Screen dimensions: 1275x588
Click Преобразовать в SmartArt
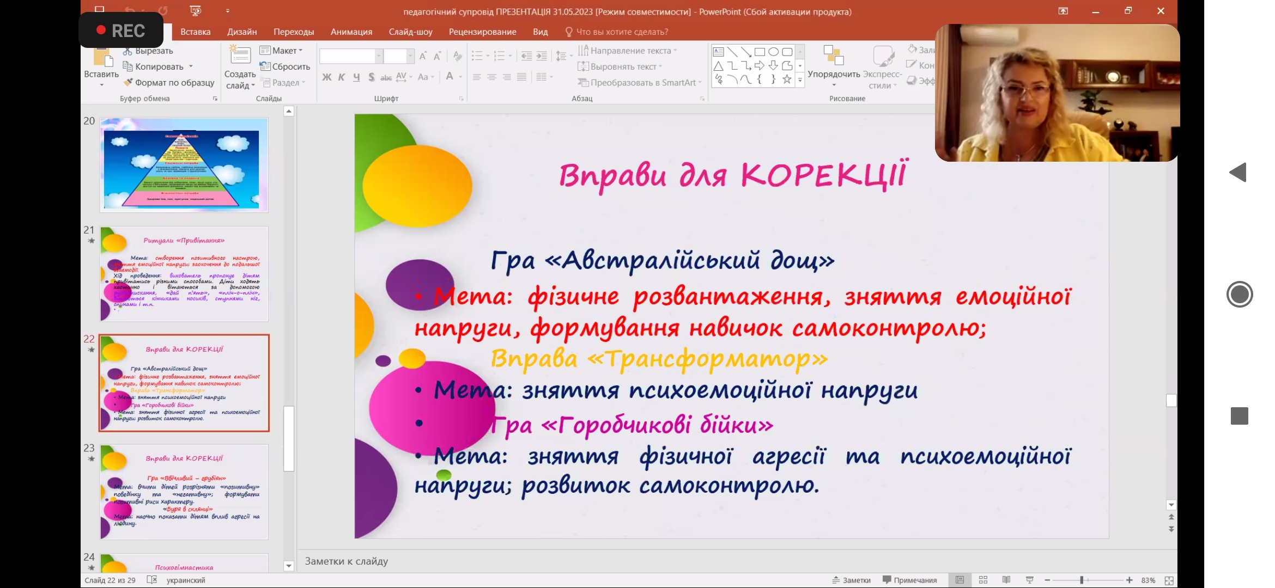click(639, 83)
